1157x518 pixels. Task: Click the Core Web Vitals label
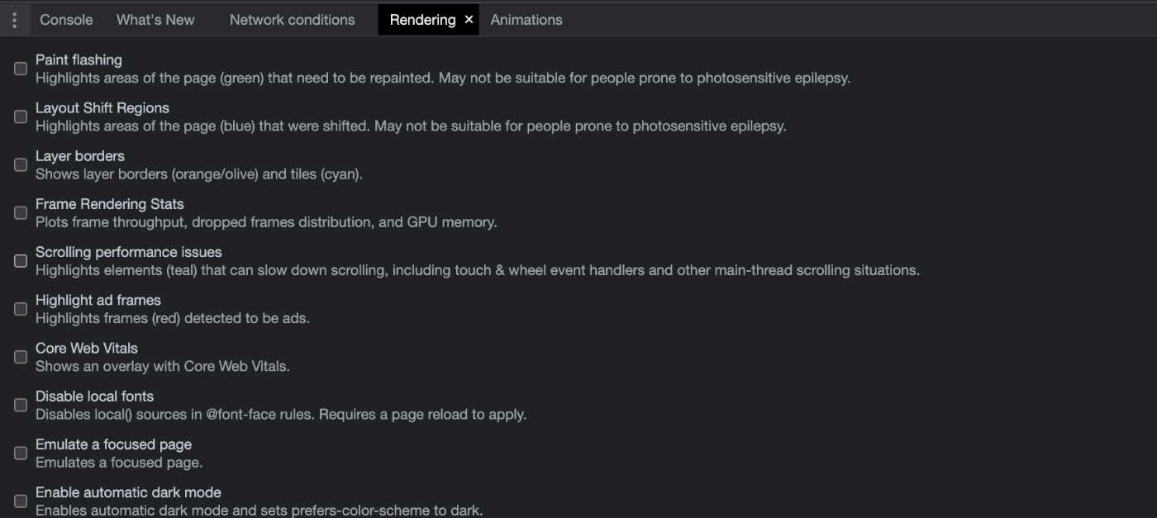point(87,348)
